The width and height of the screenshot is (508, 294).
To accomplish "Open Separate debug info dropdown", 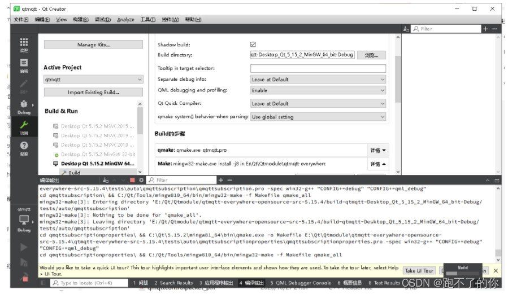I will [x=318, y=79].
